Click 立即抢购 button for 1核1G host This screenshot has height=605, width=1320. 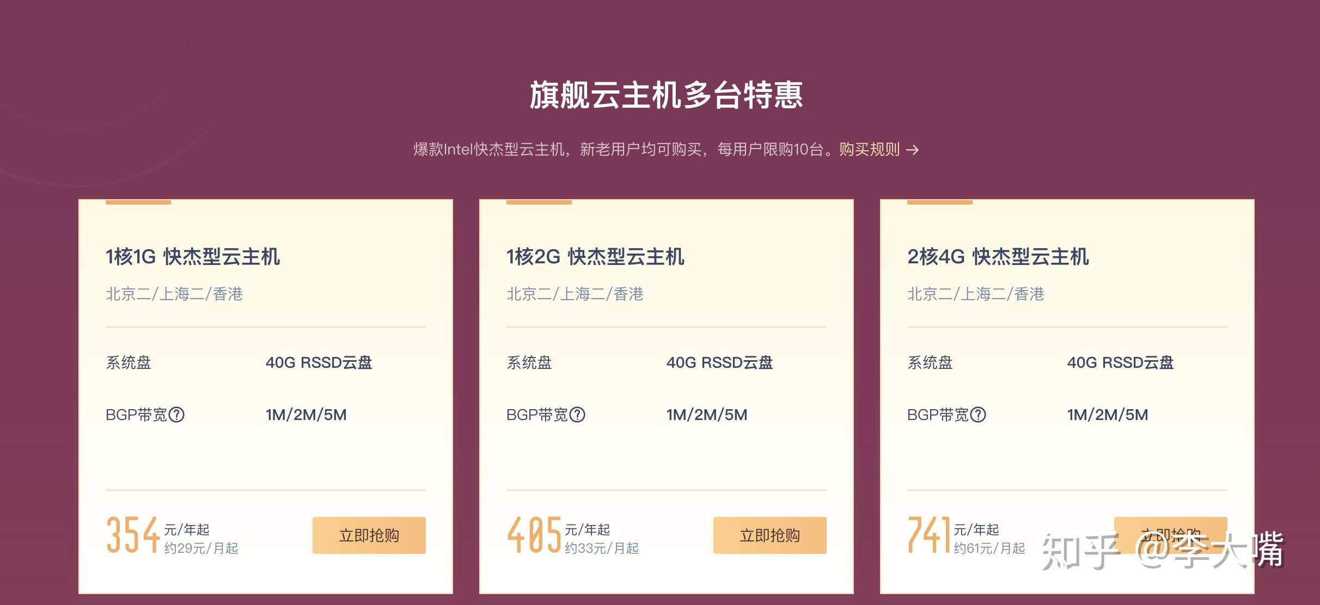click(369, 535)
